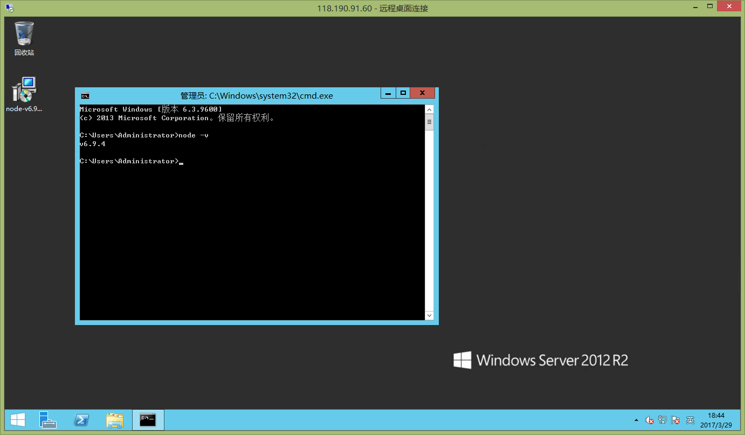Click the volume icon in the system tray
The width and height of the screenshot is (745, 435).
click(650, 420)
